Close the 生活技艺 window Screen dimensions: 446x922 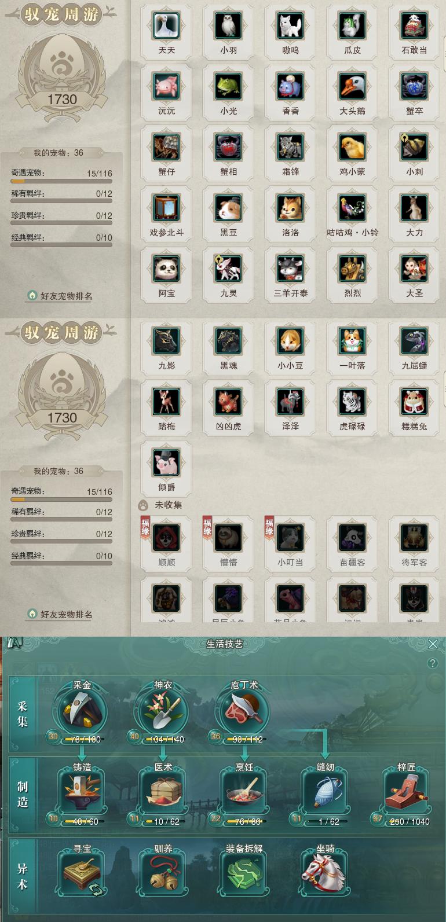[433, 644]
